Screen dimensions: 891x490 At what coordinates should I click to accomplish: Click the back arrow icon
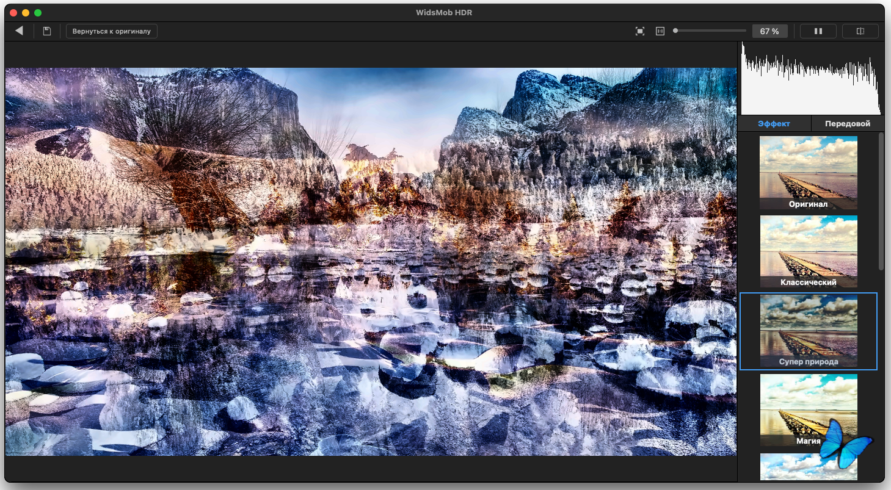[x=19, y=31]
